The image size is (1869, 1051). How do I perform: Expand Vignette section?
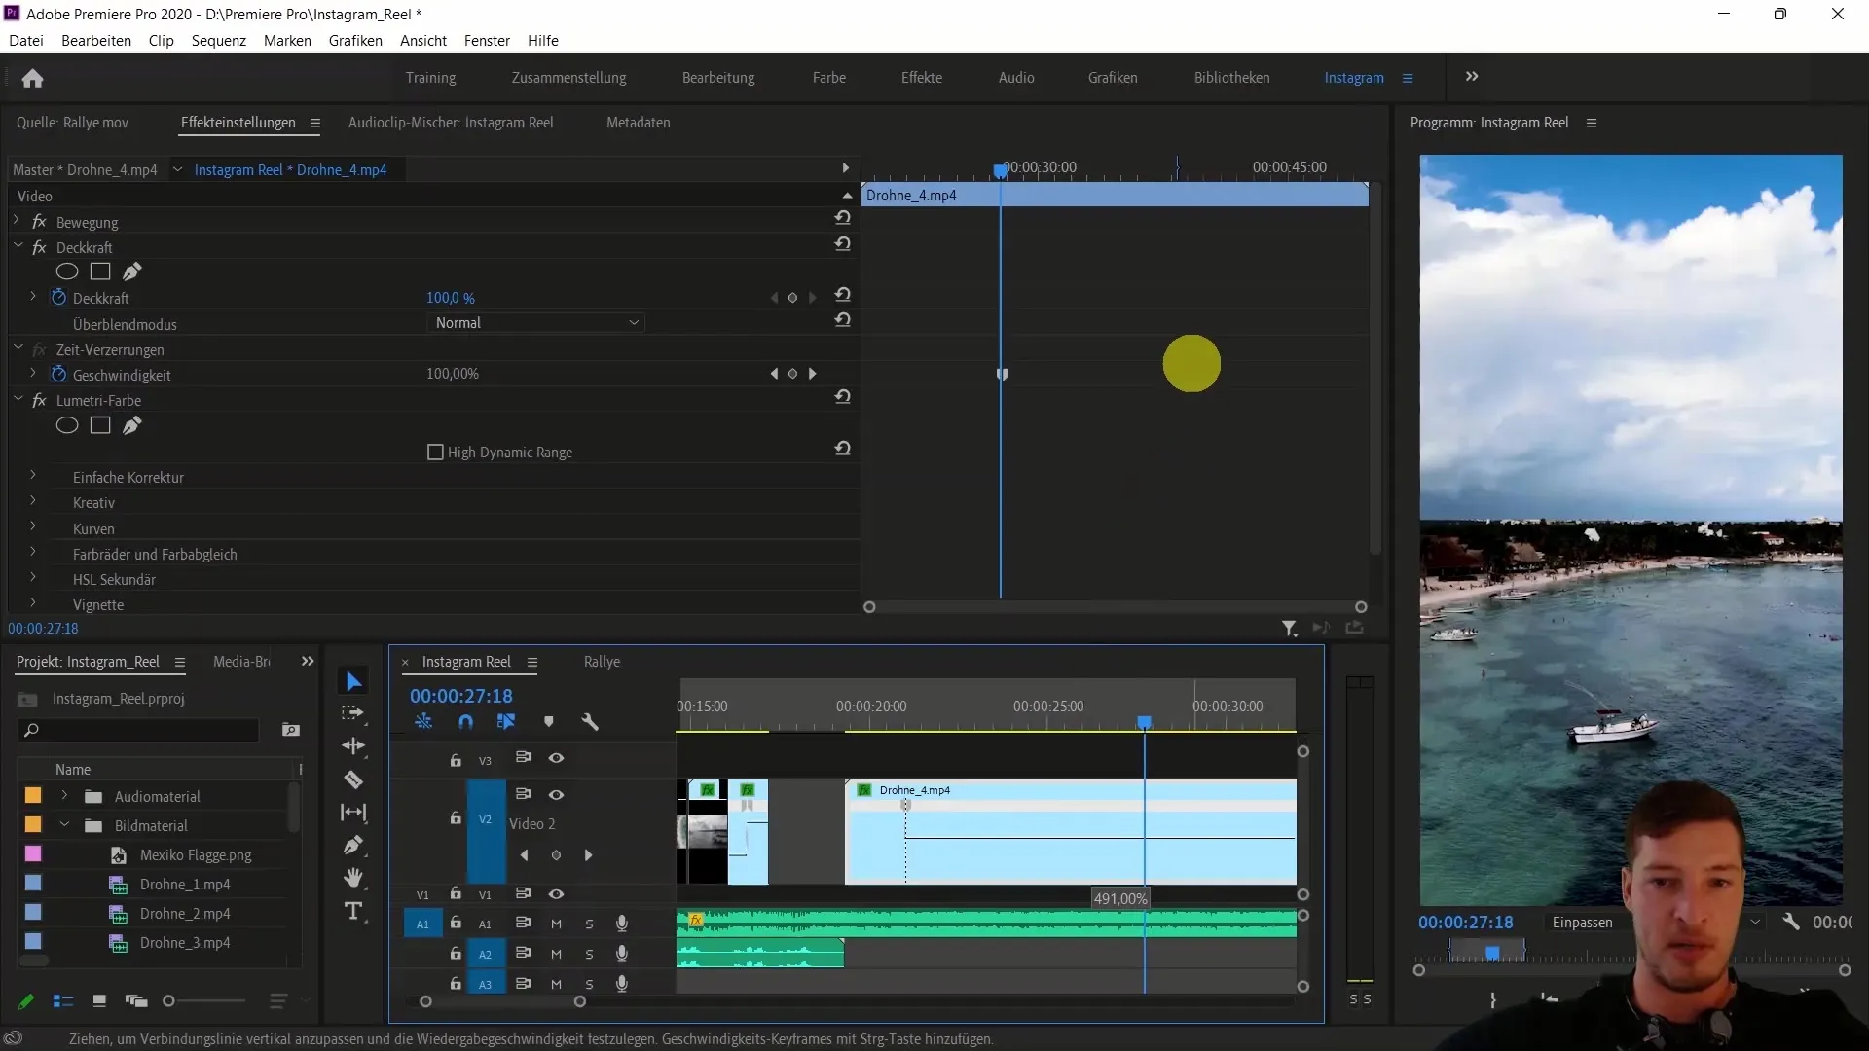pyautogui.click(x=33, y=604)
